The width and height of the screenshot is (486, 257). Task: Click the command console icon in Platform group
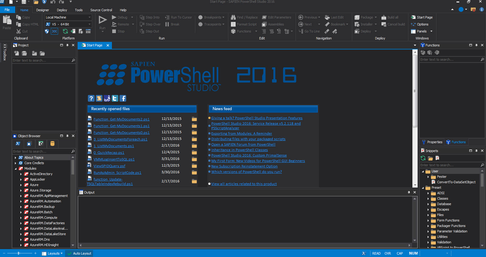tap(88, 31)
